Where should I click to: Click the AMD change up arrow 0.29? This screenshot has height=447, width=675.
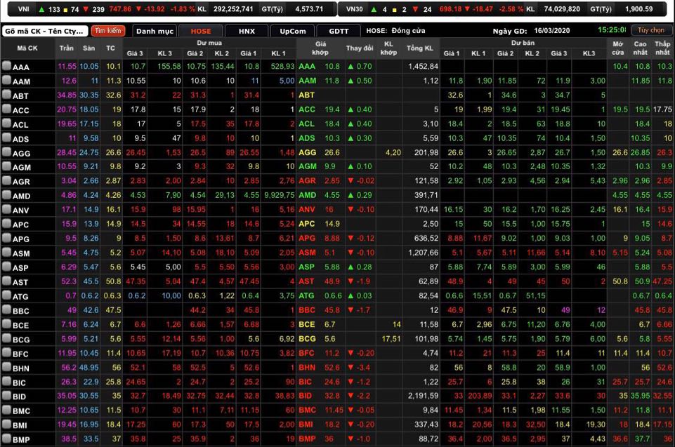click(360, 195)
